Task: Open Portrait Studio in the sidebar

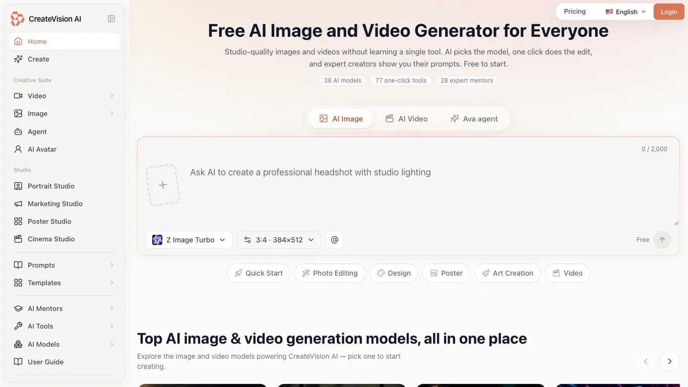Action: coord(65,186)
